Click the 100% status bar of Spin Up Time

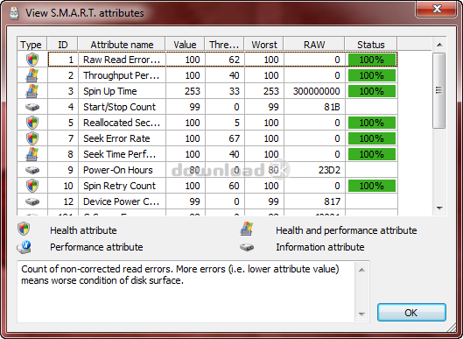(371, 91)
